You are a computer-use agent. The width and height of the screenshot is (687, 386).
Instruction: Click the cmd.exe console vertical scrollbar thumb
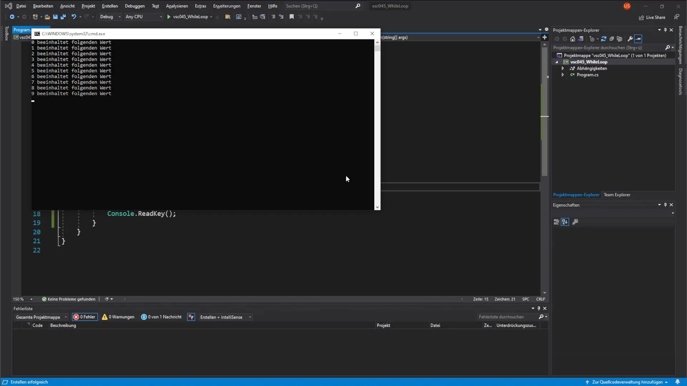coord(377,48)
